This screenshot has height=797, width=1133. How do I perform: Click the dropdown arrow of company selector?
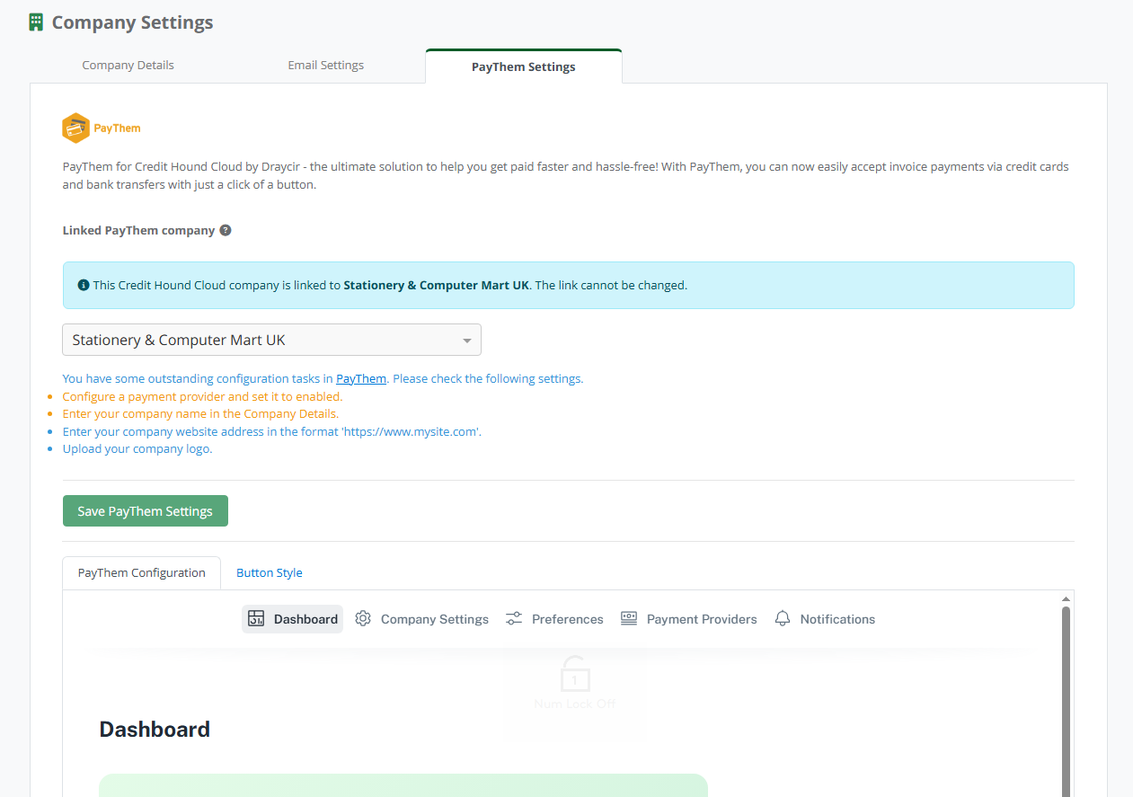coord(467,341)
